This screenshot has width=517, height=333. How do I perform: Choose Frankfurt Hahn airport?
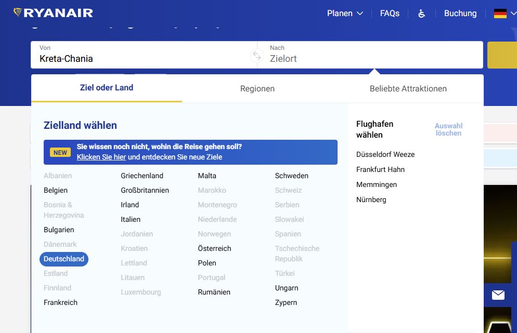380,169
